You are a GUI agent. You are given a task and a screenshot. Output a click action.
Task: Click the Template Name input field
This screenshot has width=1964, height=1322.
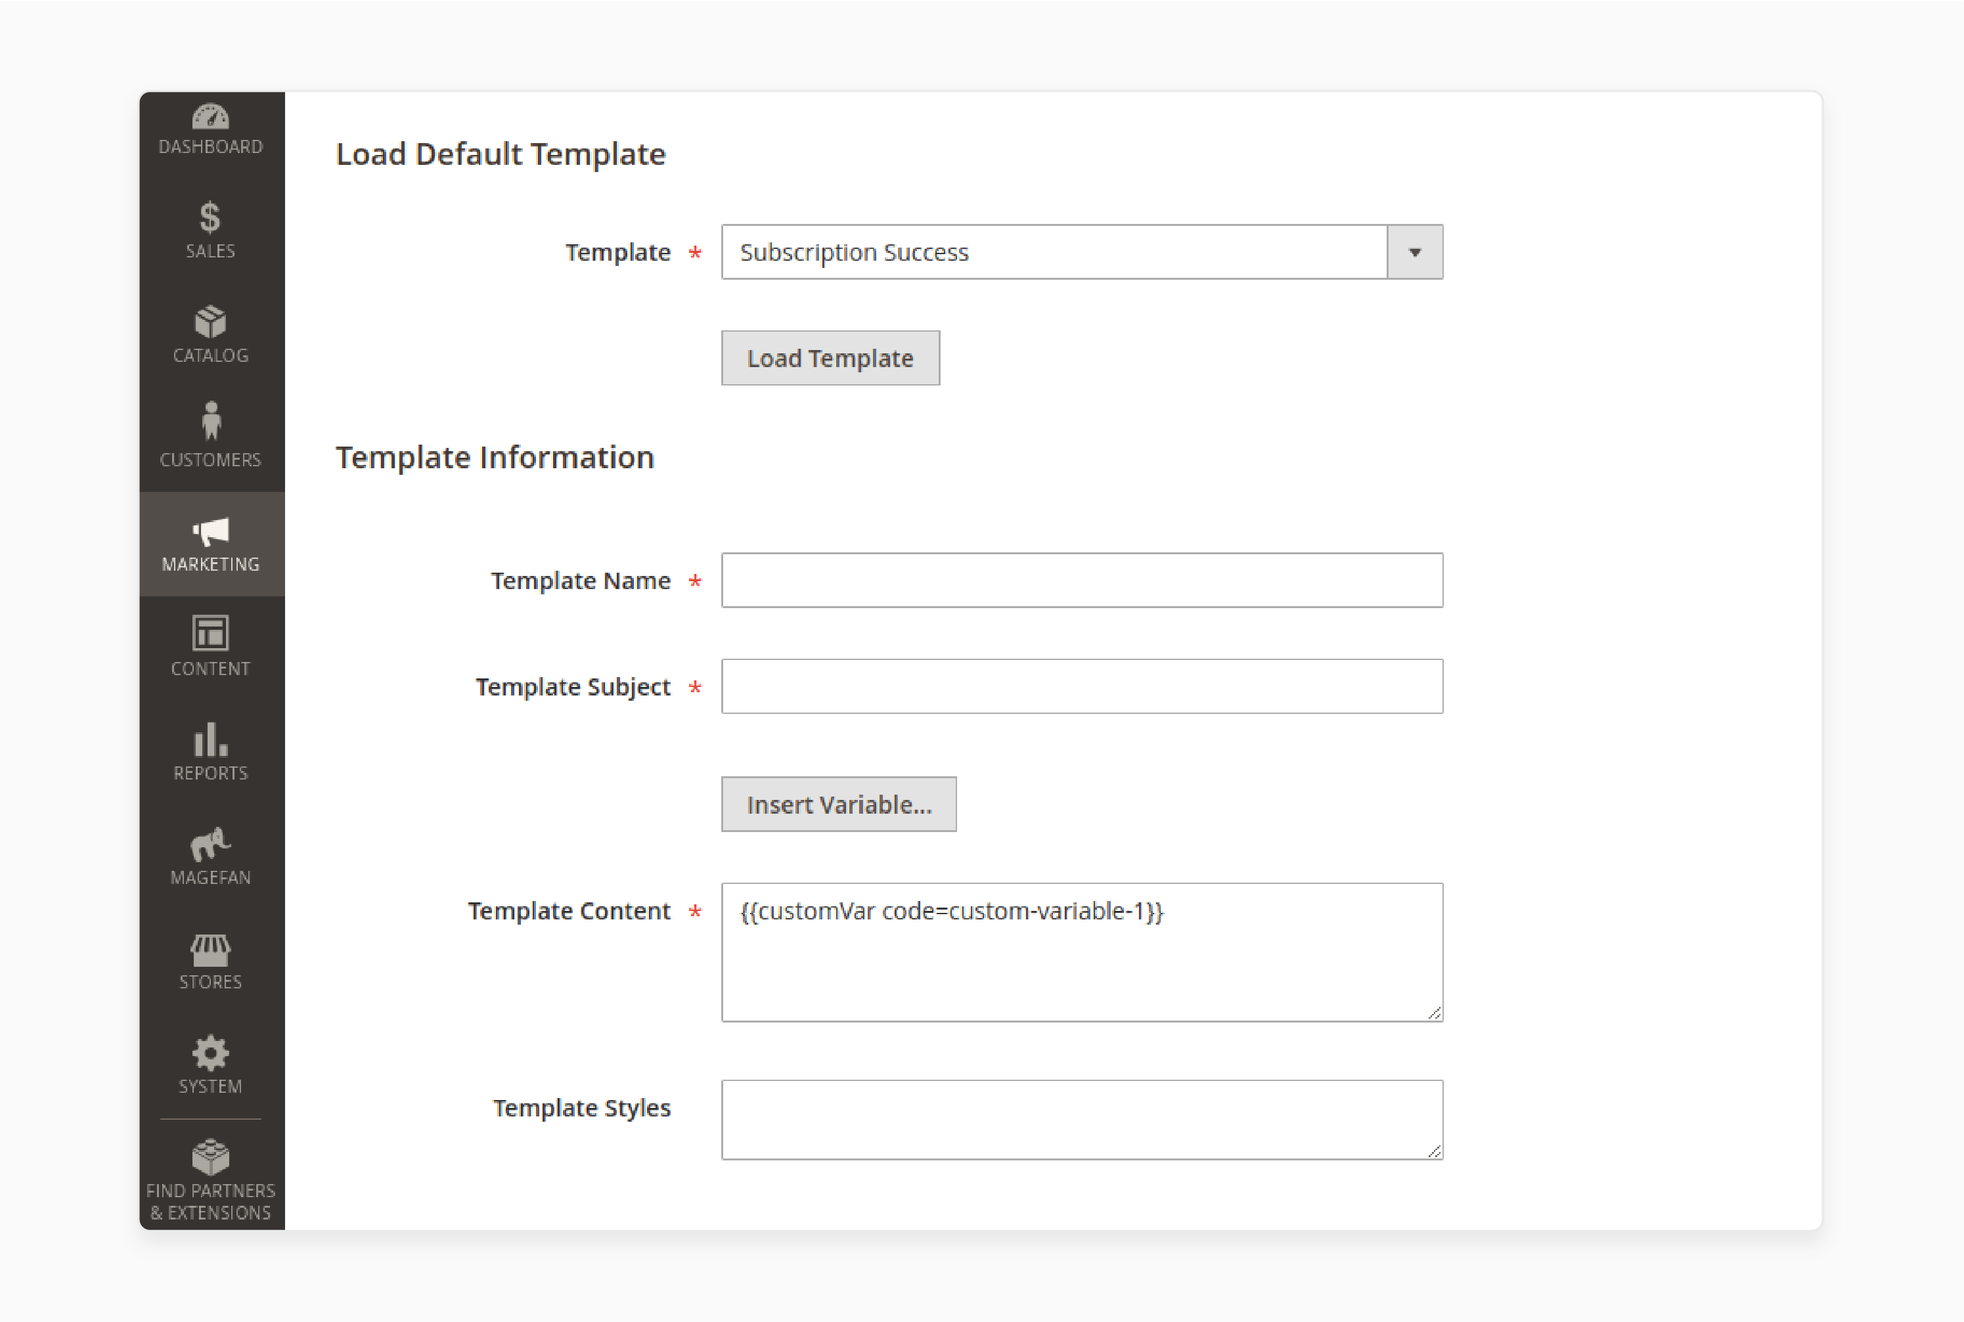pos(1082,580)
